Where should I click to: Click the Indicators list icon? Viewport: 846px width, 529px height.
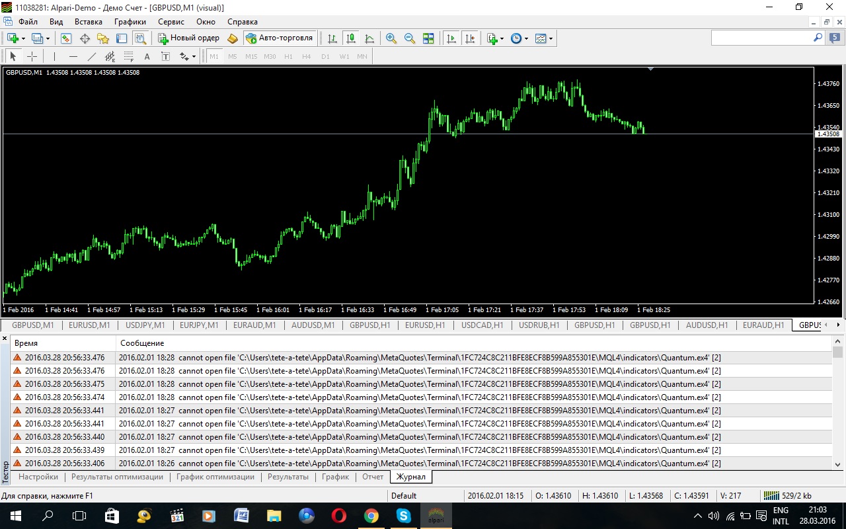click(492, 38)
